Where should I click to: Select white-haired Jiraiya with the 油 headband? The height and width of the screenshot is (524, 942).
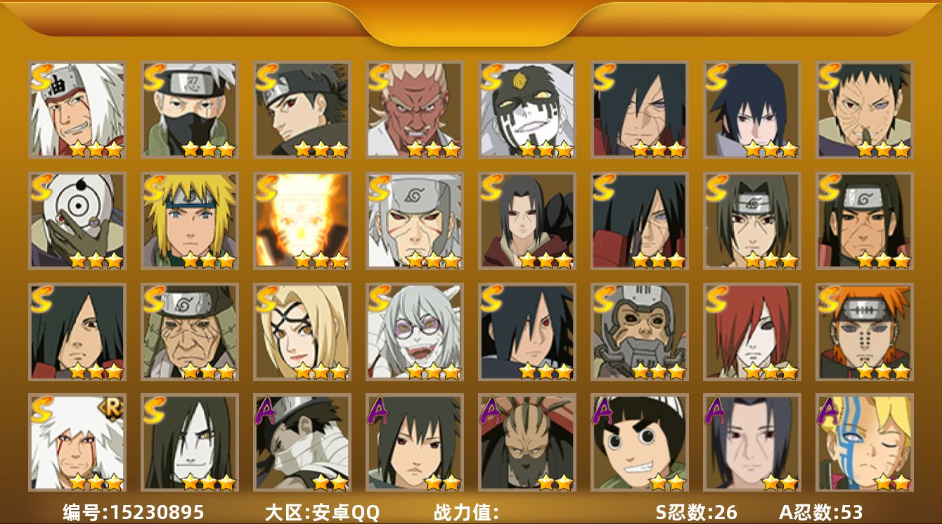tap(77, 110)
